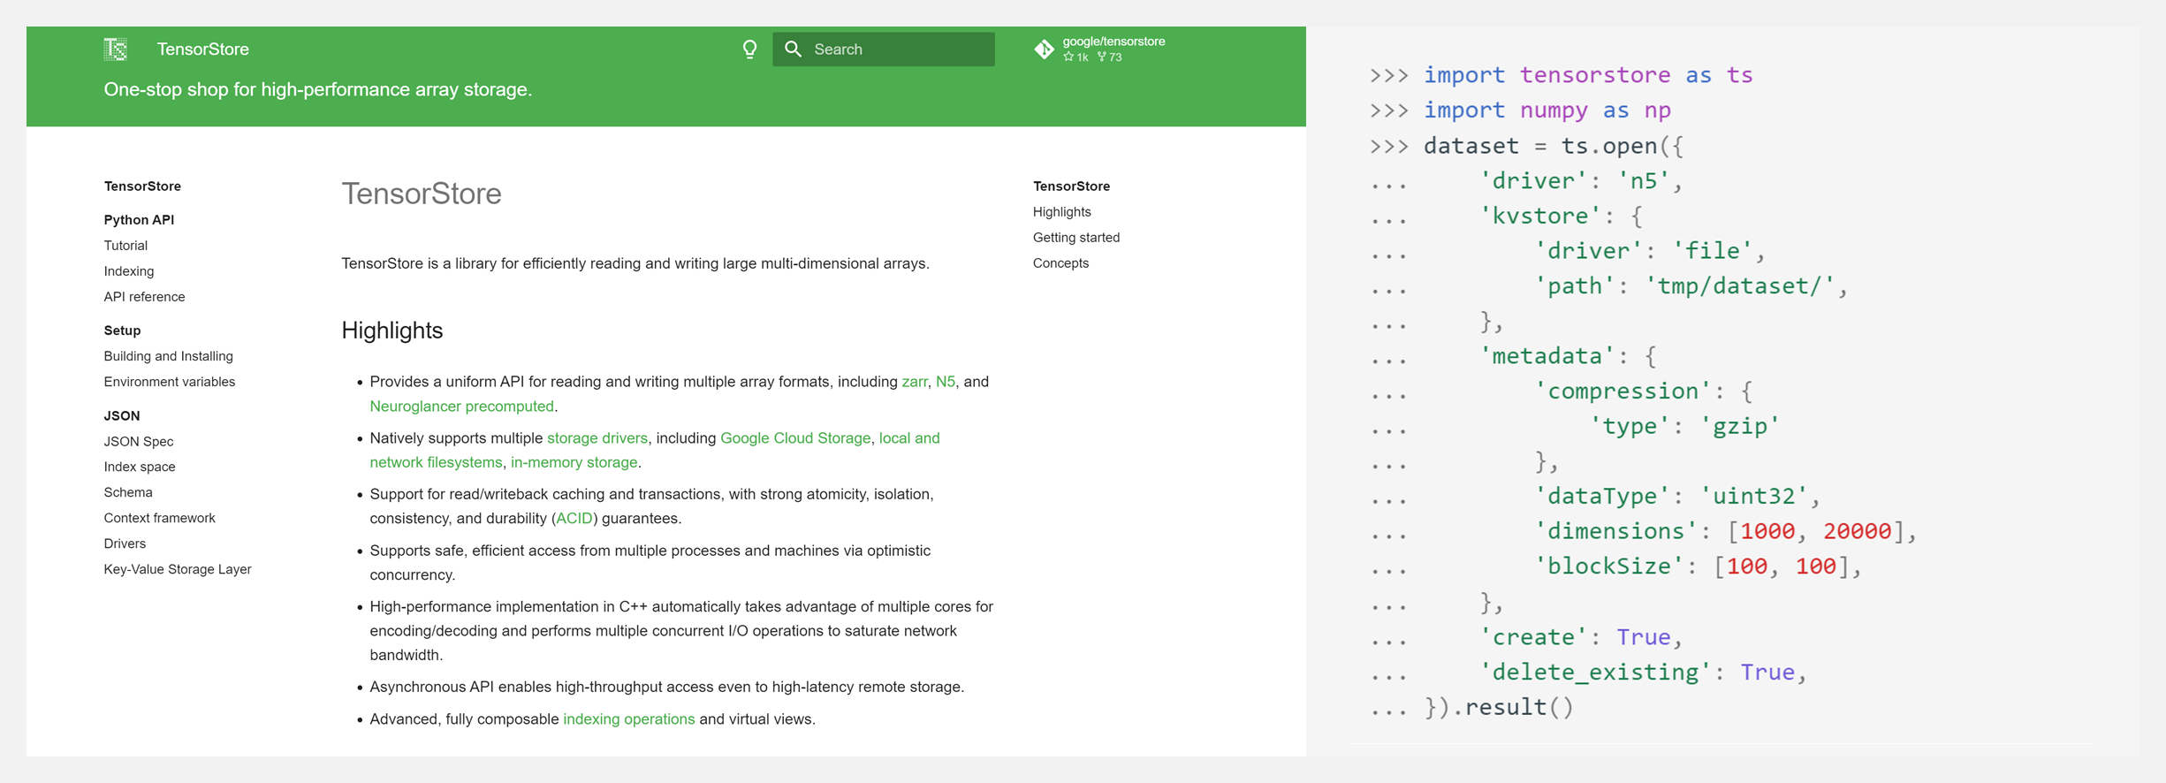Screen dimensions: 2166x783
Task: Jump to Concepts in table of contents
Action: [1061, 263]
